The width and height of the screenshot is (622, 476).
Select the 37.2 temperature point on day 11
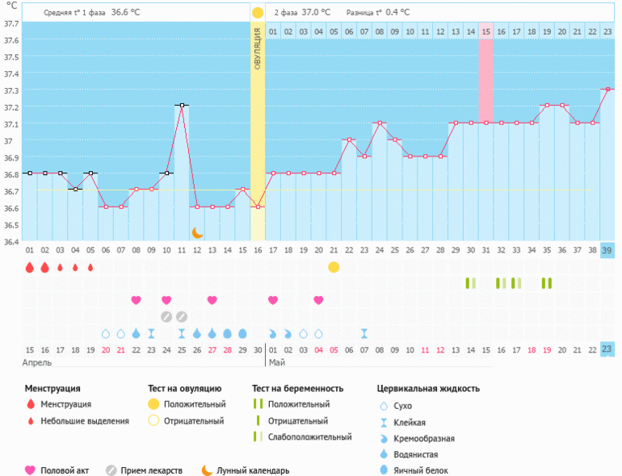182,105
